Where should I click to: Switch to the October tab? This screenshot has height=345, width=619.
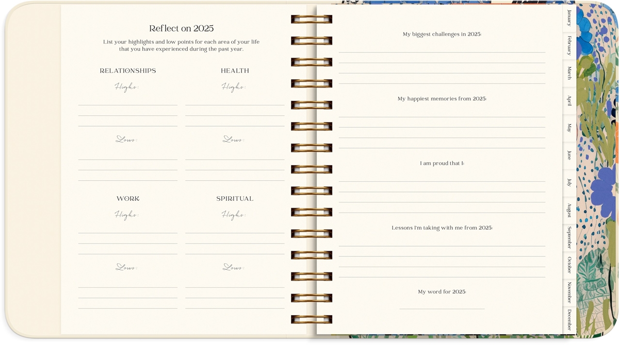(569, 265)
